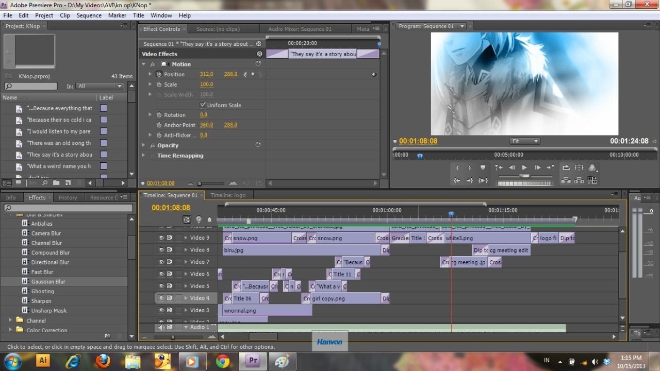Uncheck the Uniform Scale checkbox
Screen dimensions: 660x371
[203, 105]
